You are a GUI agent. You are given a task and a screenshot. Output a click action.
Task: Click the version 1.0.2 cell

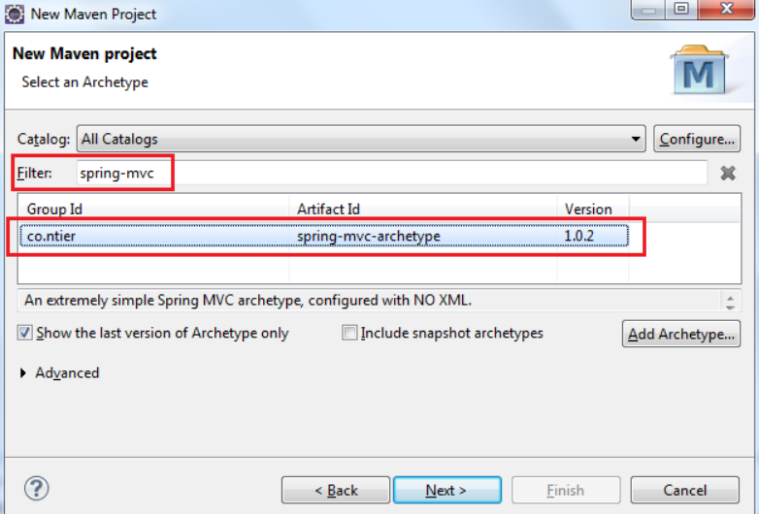point(593,236)
